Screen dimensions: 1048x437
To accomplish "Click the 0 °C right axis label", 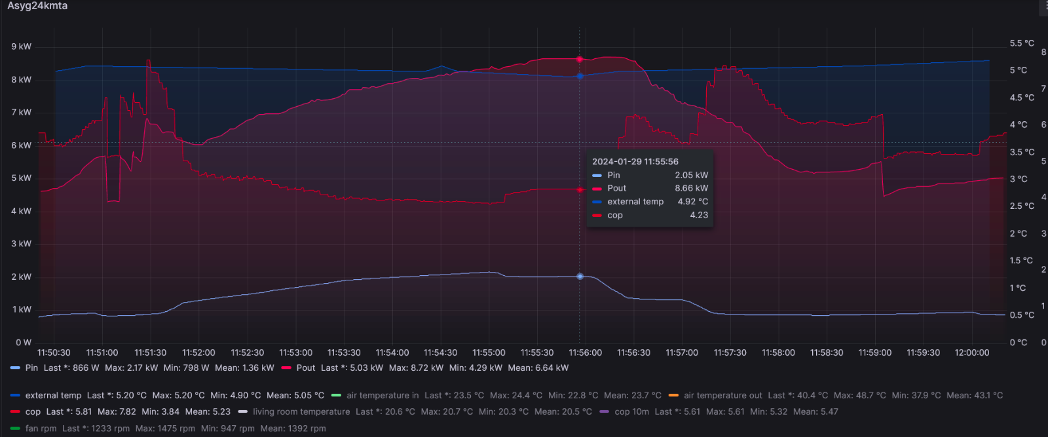I will click(x=1018, y=343).
